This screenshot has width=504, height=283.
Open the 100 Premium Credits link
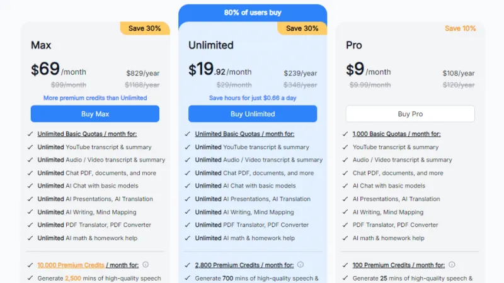(382, 265)
